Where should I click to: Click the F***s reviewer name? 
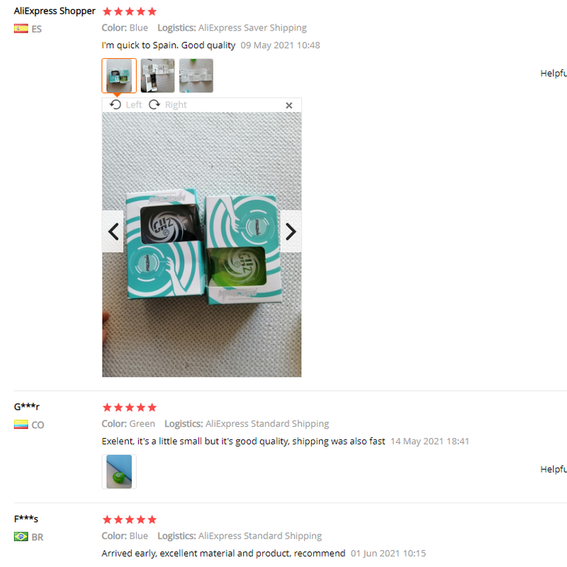tap(26, 519)
